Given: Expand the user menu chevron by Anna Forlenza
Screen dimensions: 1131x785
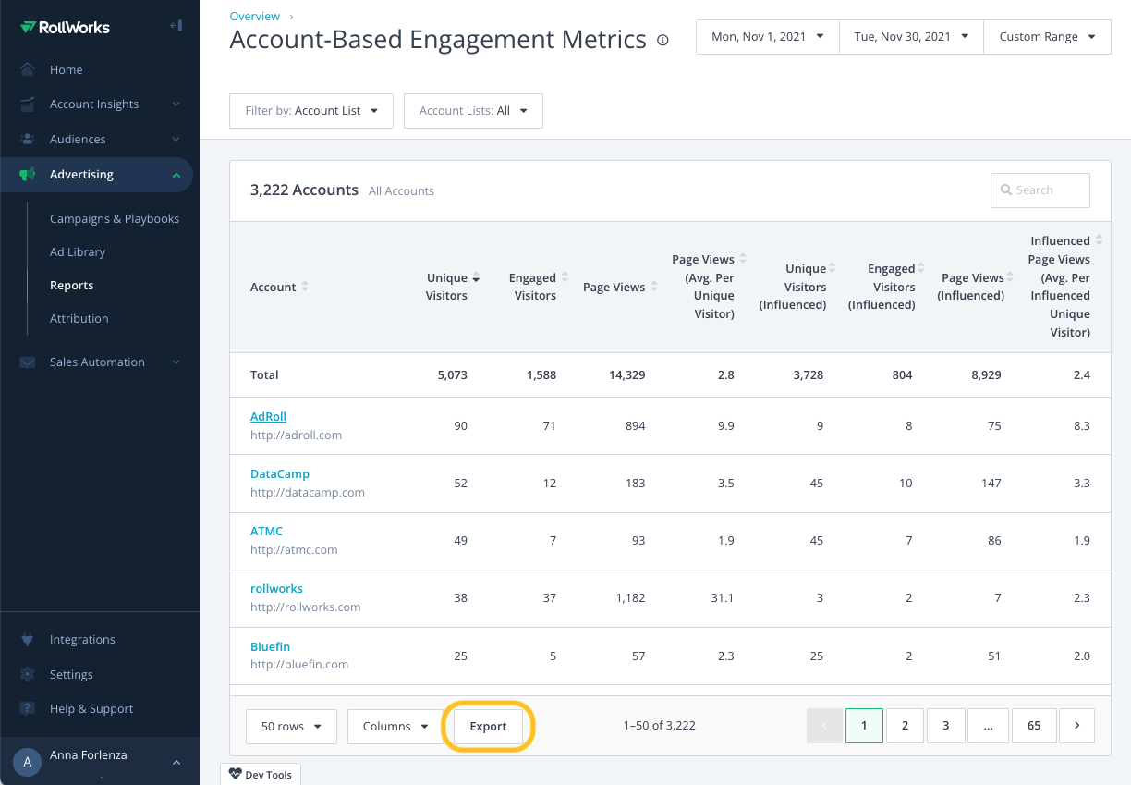Looking at the screenshot, I should [176, 763].
